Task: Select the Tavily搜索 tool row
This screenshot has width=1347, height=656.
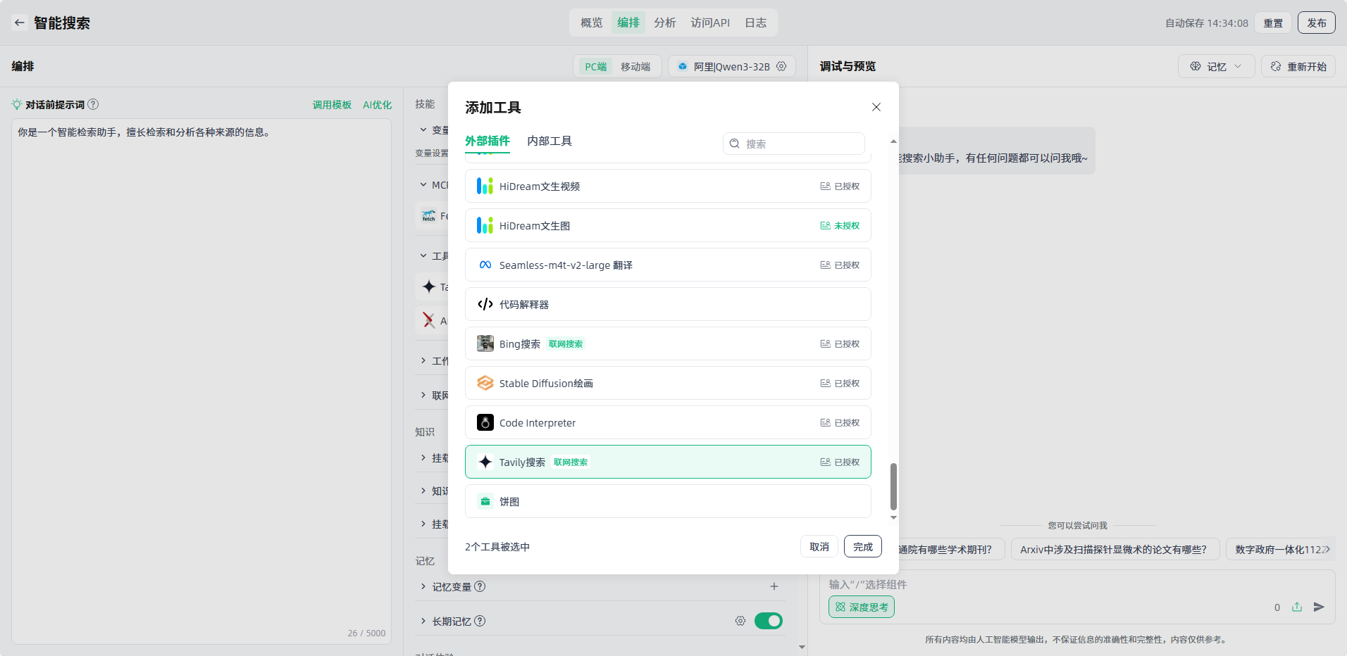Action: coord(667,462)
